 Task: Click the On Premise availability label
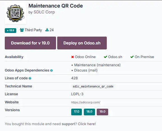click(x=144, y=57)
